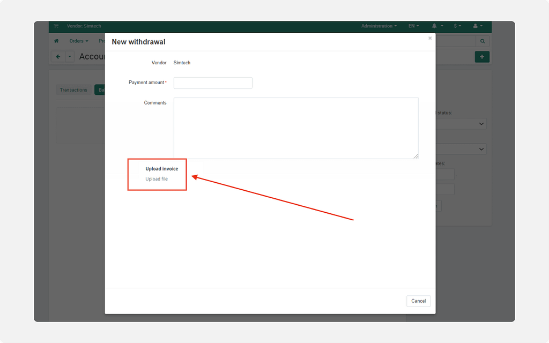The height and width of the screenshot is (343, 549).
Task: Click the green plus add button
Action: (482, 57)
